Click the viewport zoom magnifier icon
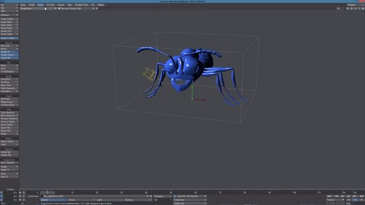 (359, 9)
